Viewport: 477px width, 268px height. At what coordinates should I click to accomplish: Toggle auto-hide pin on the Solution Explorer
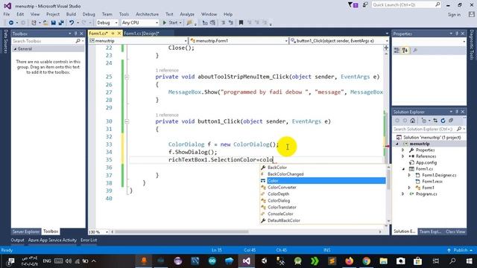point(457,112)
